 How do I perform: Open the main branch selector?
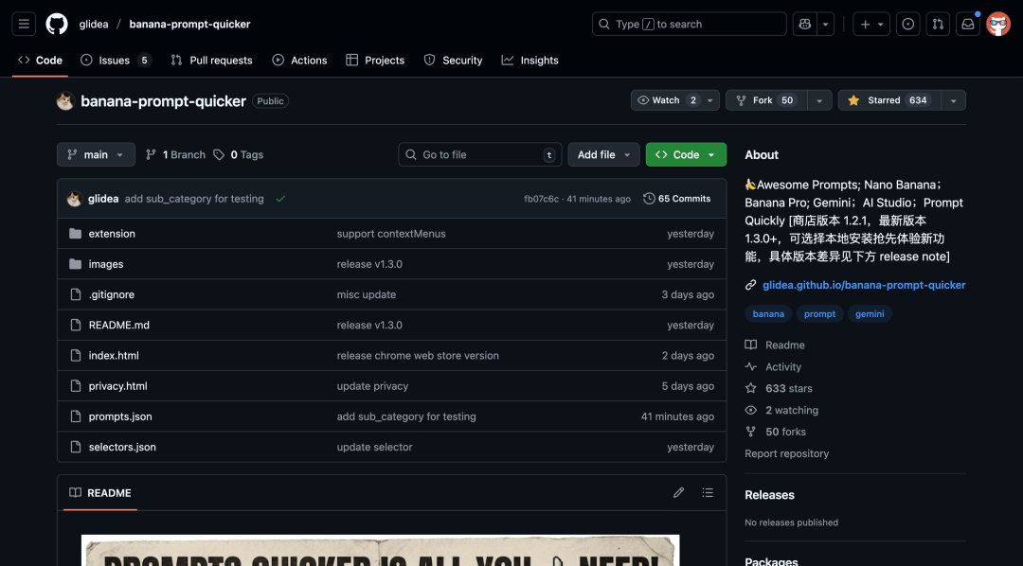point(96,154)
